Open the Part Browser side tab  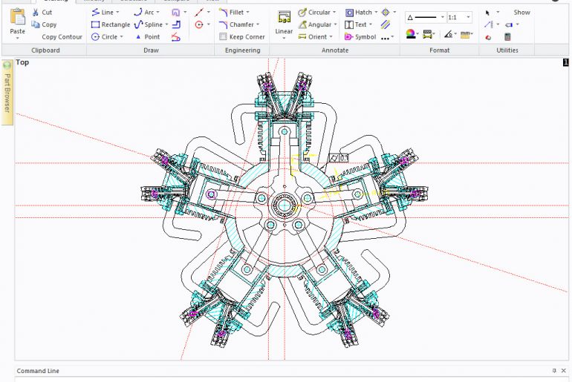point(7,93)
